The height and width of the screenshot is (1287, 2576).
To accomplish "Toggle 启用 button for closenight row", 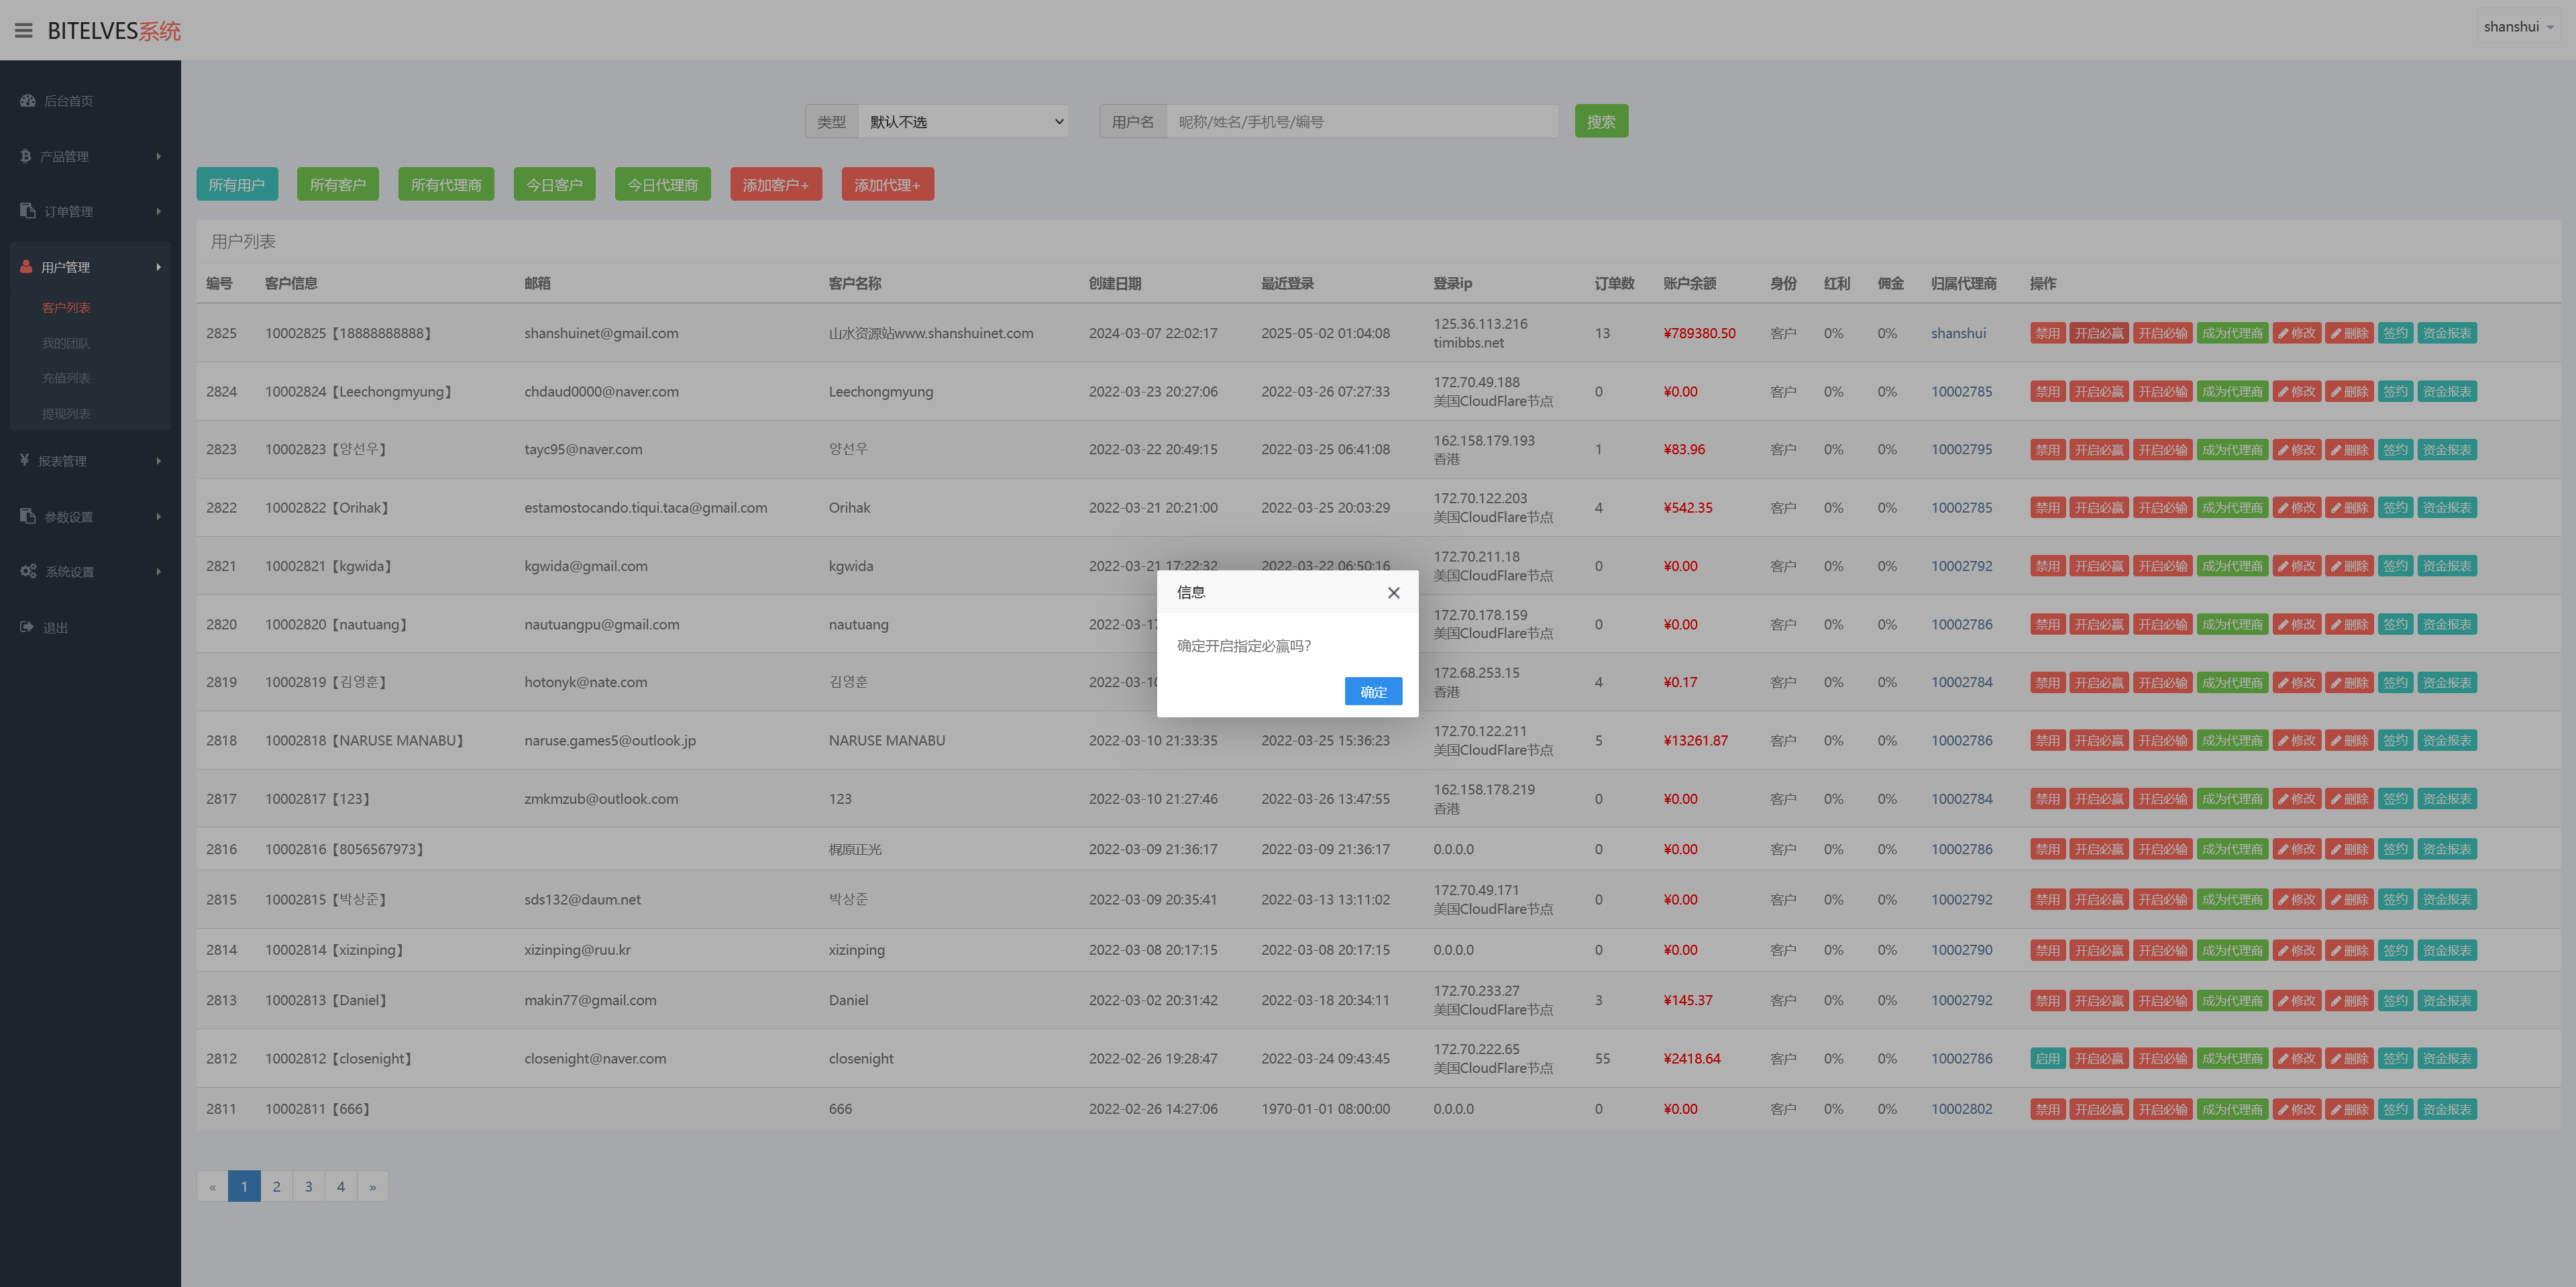I will 2046,1058.
